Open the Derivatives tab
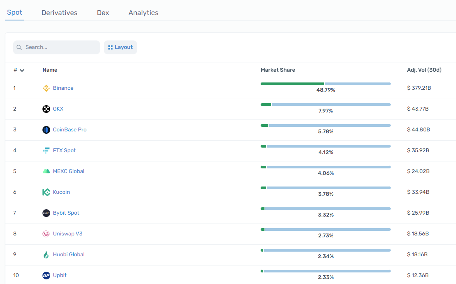Image resolution: width=456 pixels, height=284 pixels. point(59,13)
